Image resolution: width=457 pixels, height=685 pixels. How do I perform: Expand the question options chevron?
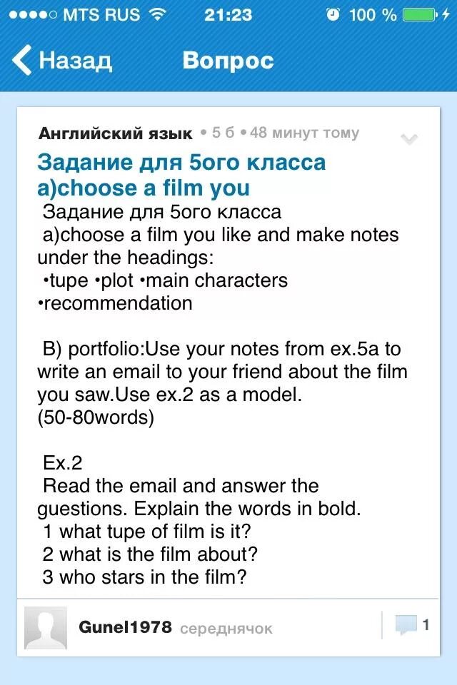click(409, 139)
